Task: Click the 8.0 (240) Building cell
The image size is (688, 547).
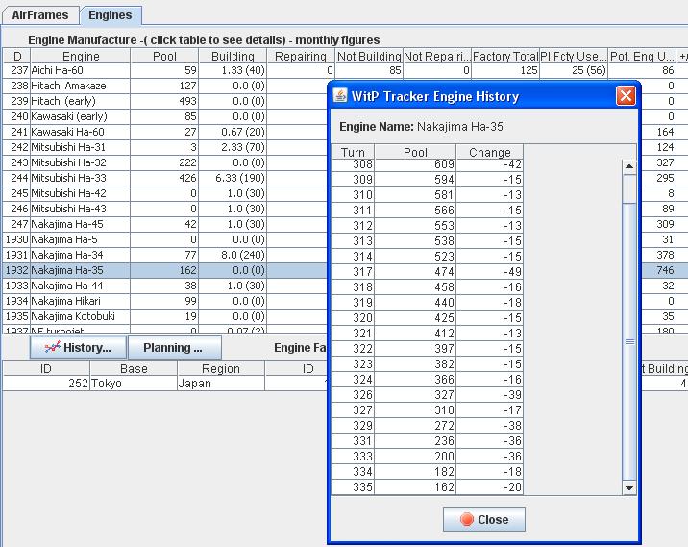Action: pos(233,255)
